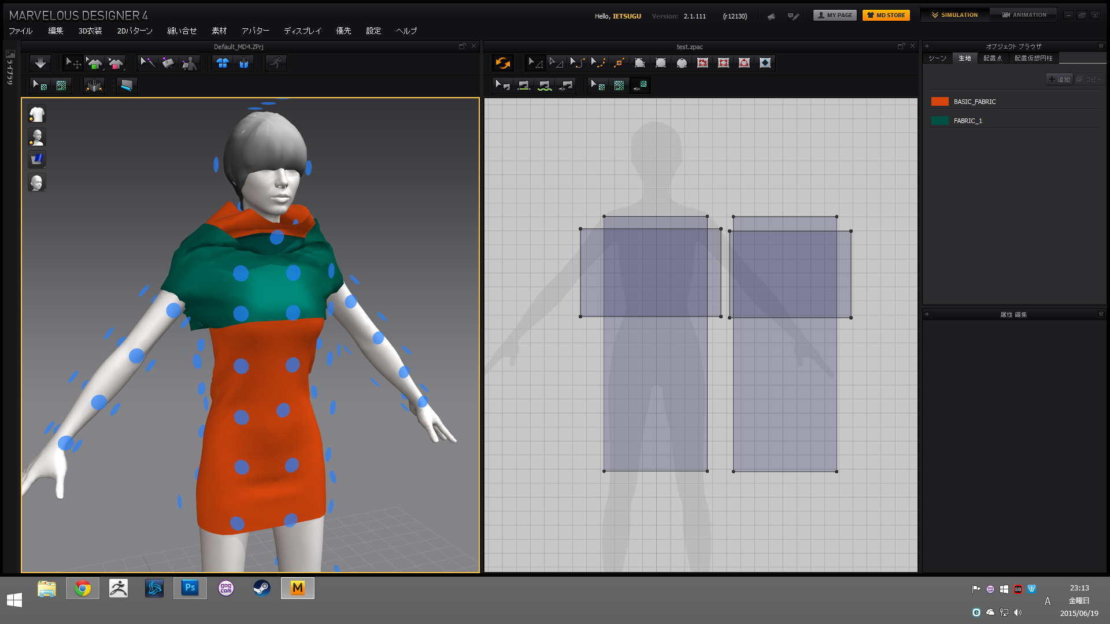Open the ディスプレイ menu
Screen dimensions: 1110x624
(x=302, y=31)
